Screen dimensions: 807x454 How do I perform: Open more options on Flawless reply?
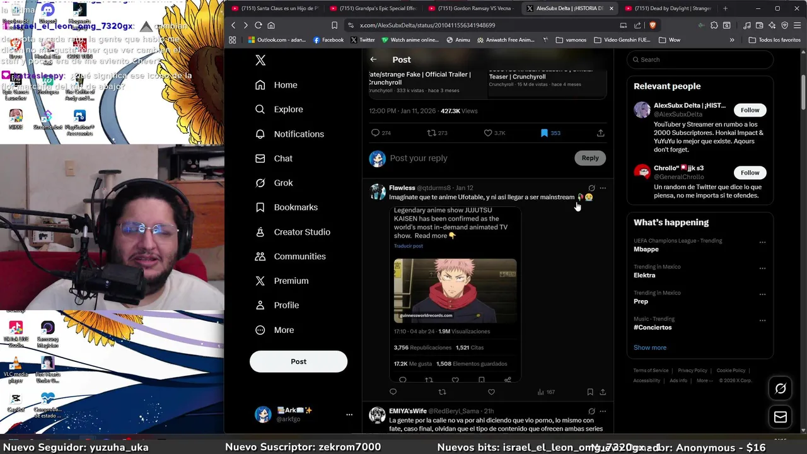point(603,188)
